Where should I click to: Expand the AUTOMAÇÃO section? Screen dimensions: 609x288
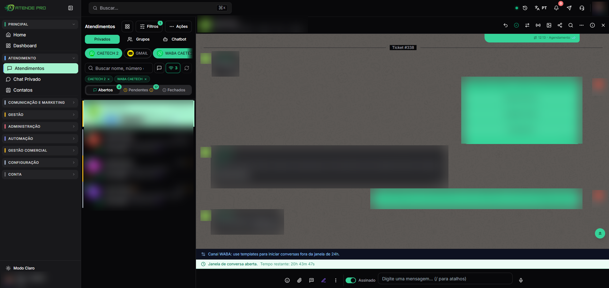(x=40, y=139)
